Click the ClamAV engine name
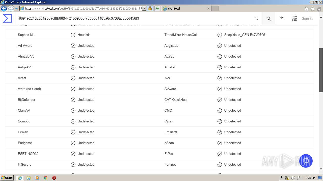 (24, 110)
